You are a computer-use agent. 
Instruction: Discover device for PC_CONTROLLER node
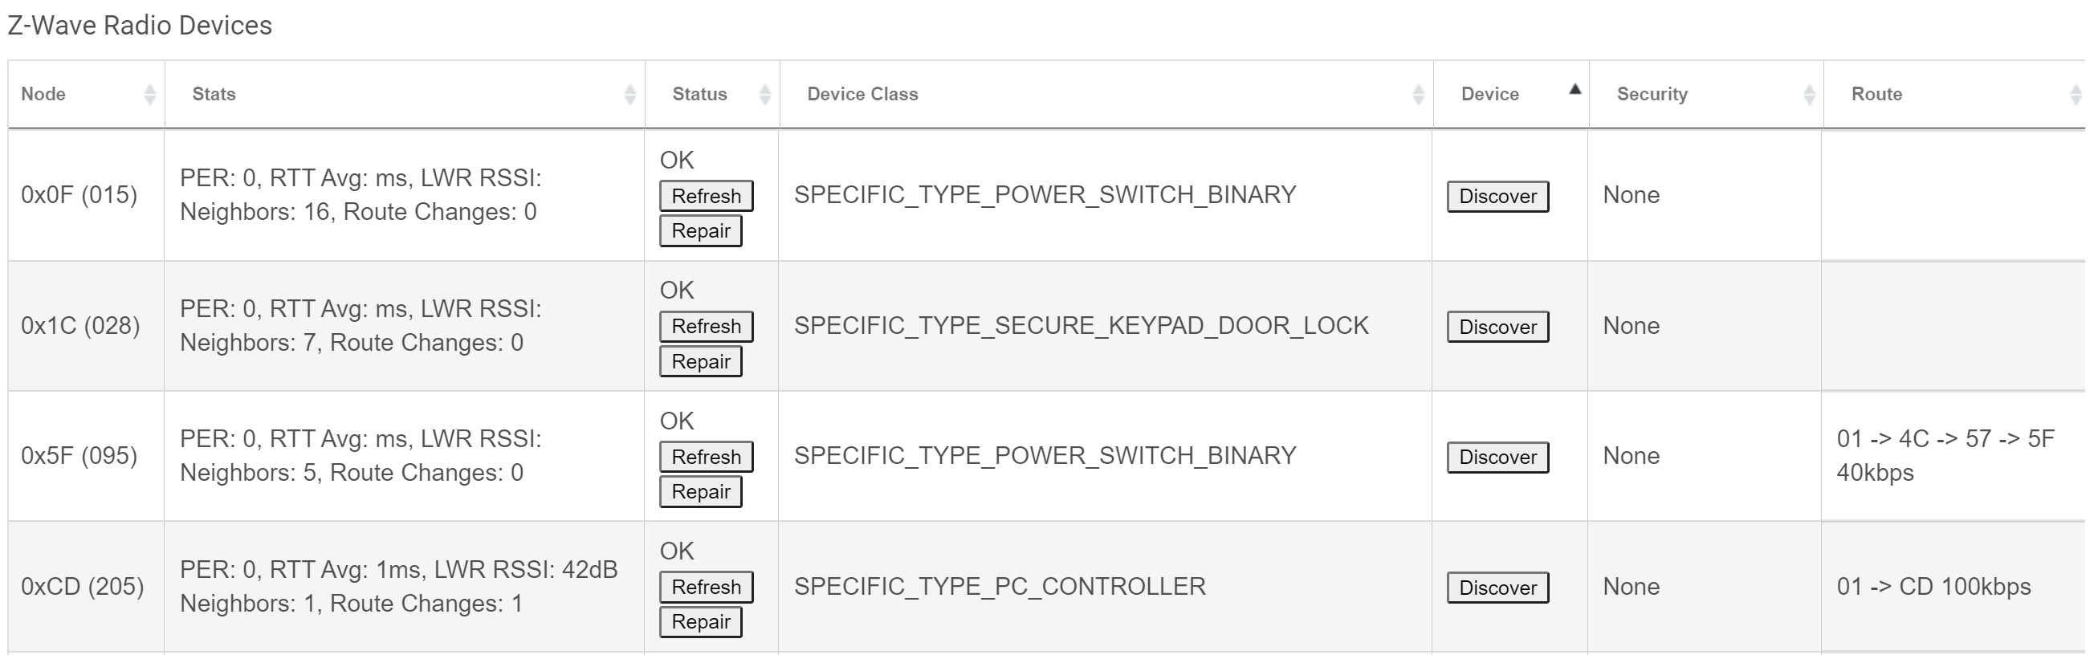pyautogui.click(x=1498, y=588)
